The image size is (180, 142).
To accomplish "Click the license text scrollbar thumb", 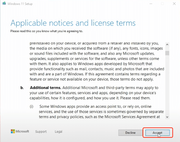I will 167,53.
